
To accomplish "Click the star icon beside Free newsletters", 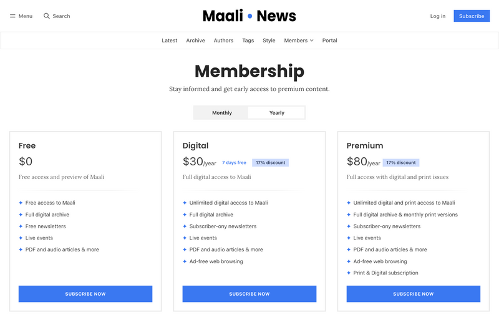I will click(21, 226).
